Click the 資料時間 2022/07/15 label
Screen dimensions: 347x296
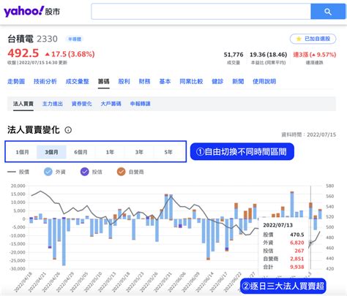pyautogui.click(x=309, y=134)
